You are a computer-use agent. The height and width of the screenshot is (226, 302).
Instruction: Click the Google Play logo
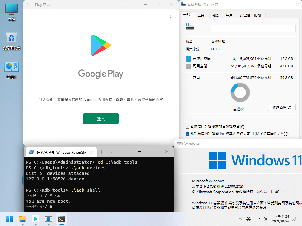point(101,45)
